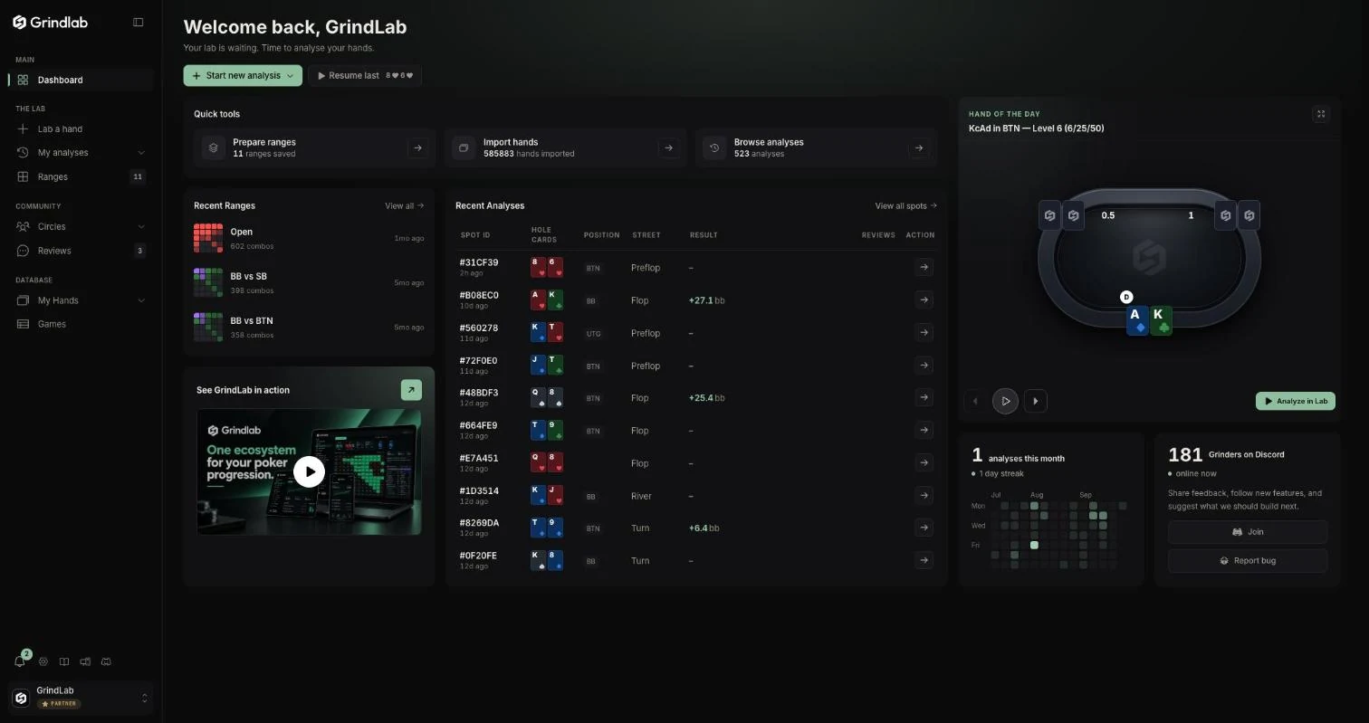The width and height of the screenshot is (1369, 723).
Task: Open analysis #B08EC0 via its arrow
Action: [924, 300]
